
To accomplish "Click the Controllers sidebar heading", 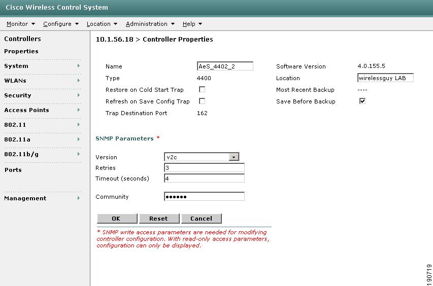I will pos(22,39).
